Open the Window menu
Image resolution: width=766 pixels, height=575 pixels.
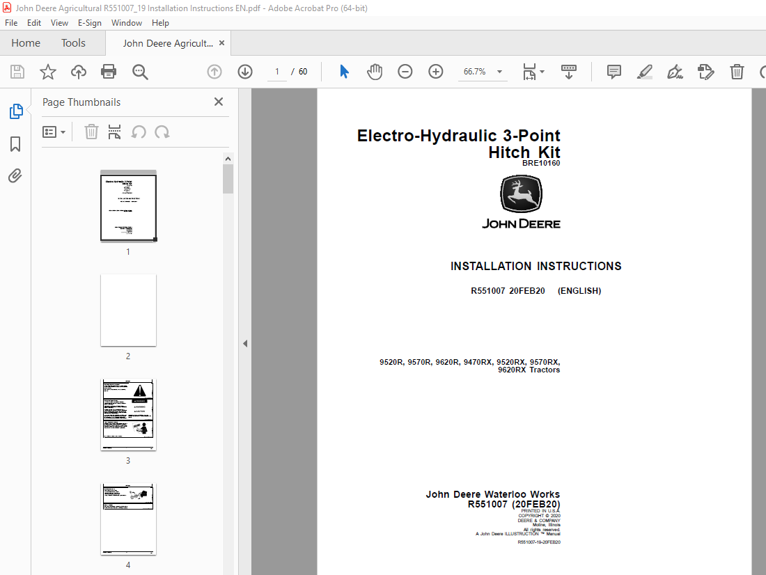[x=127, y=23]
